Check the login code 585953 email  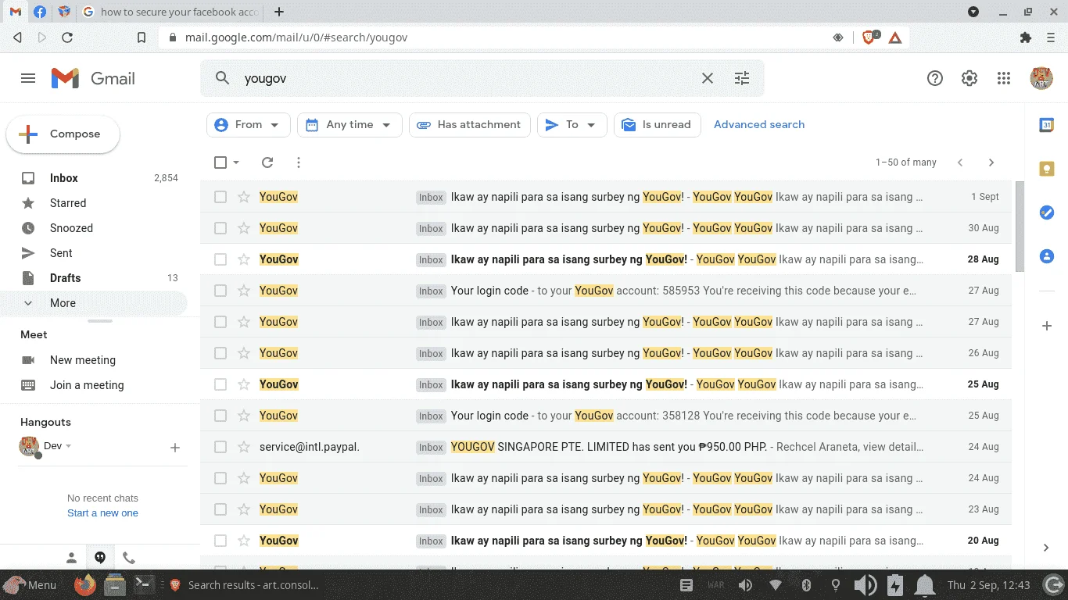point(220,291)
